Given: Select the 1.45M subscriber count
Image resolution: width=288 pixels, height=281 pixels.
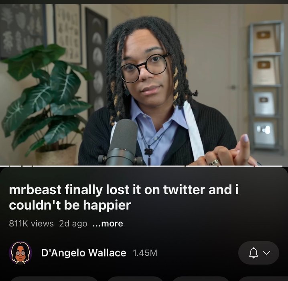Looking at the screenshot, I should [x=145, y=253].
